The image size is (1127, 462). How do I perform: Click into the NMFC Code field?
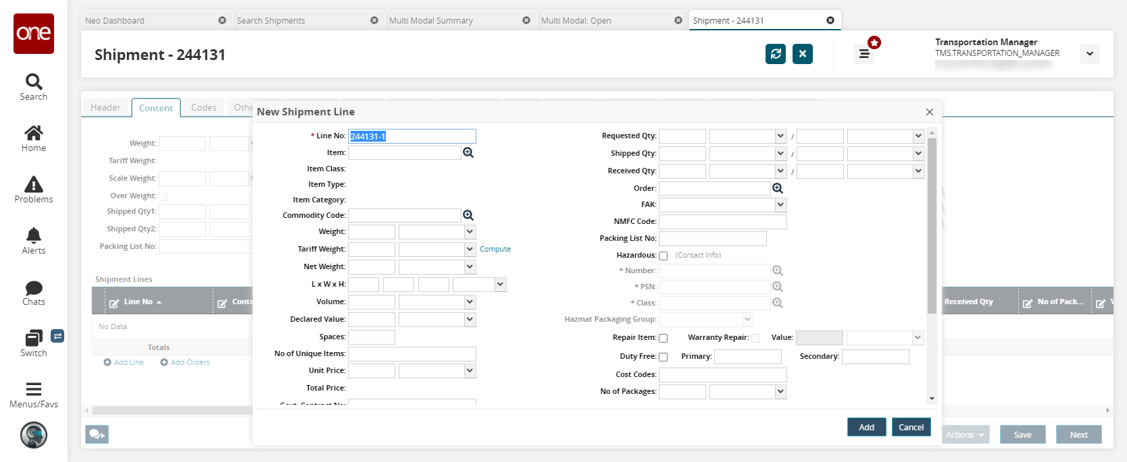tap(722, 222)
